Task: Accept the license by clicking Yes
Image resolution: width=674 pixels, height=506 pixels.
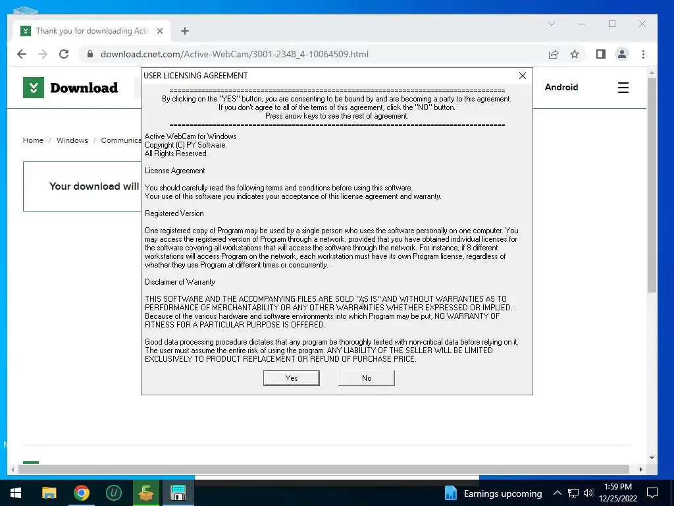Action: click(291, 378)
